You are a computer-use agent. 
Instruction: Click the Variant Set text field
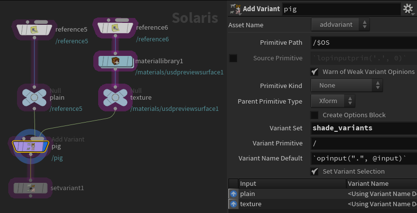364,128
